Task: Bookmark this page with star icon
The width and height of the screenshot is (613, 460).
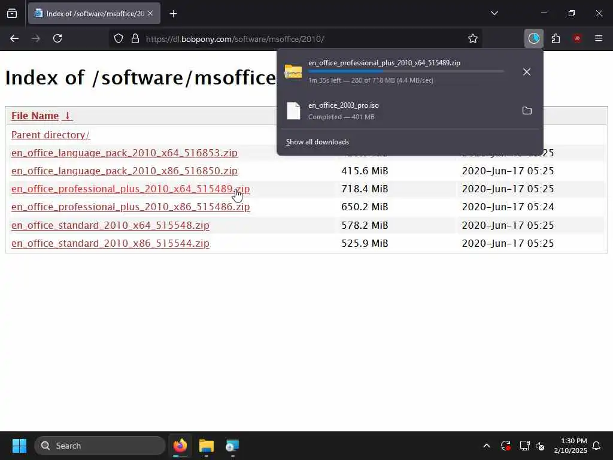Action: point(473,39)
